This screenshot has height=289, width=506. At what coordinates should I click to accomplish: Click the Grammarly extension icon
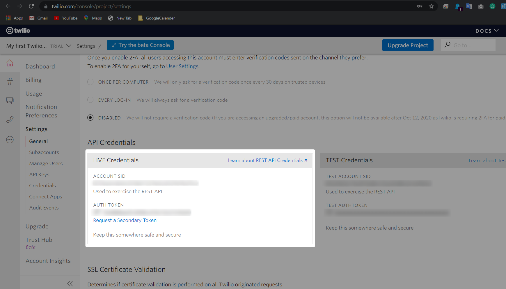coord(492,6)
